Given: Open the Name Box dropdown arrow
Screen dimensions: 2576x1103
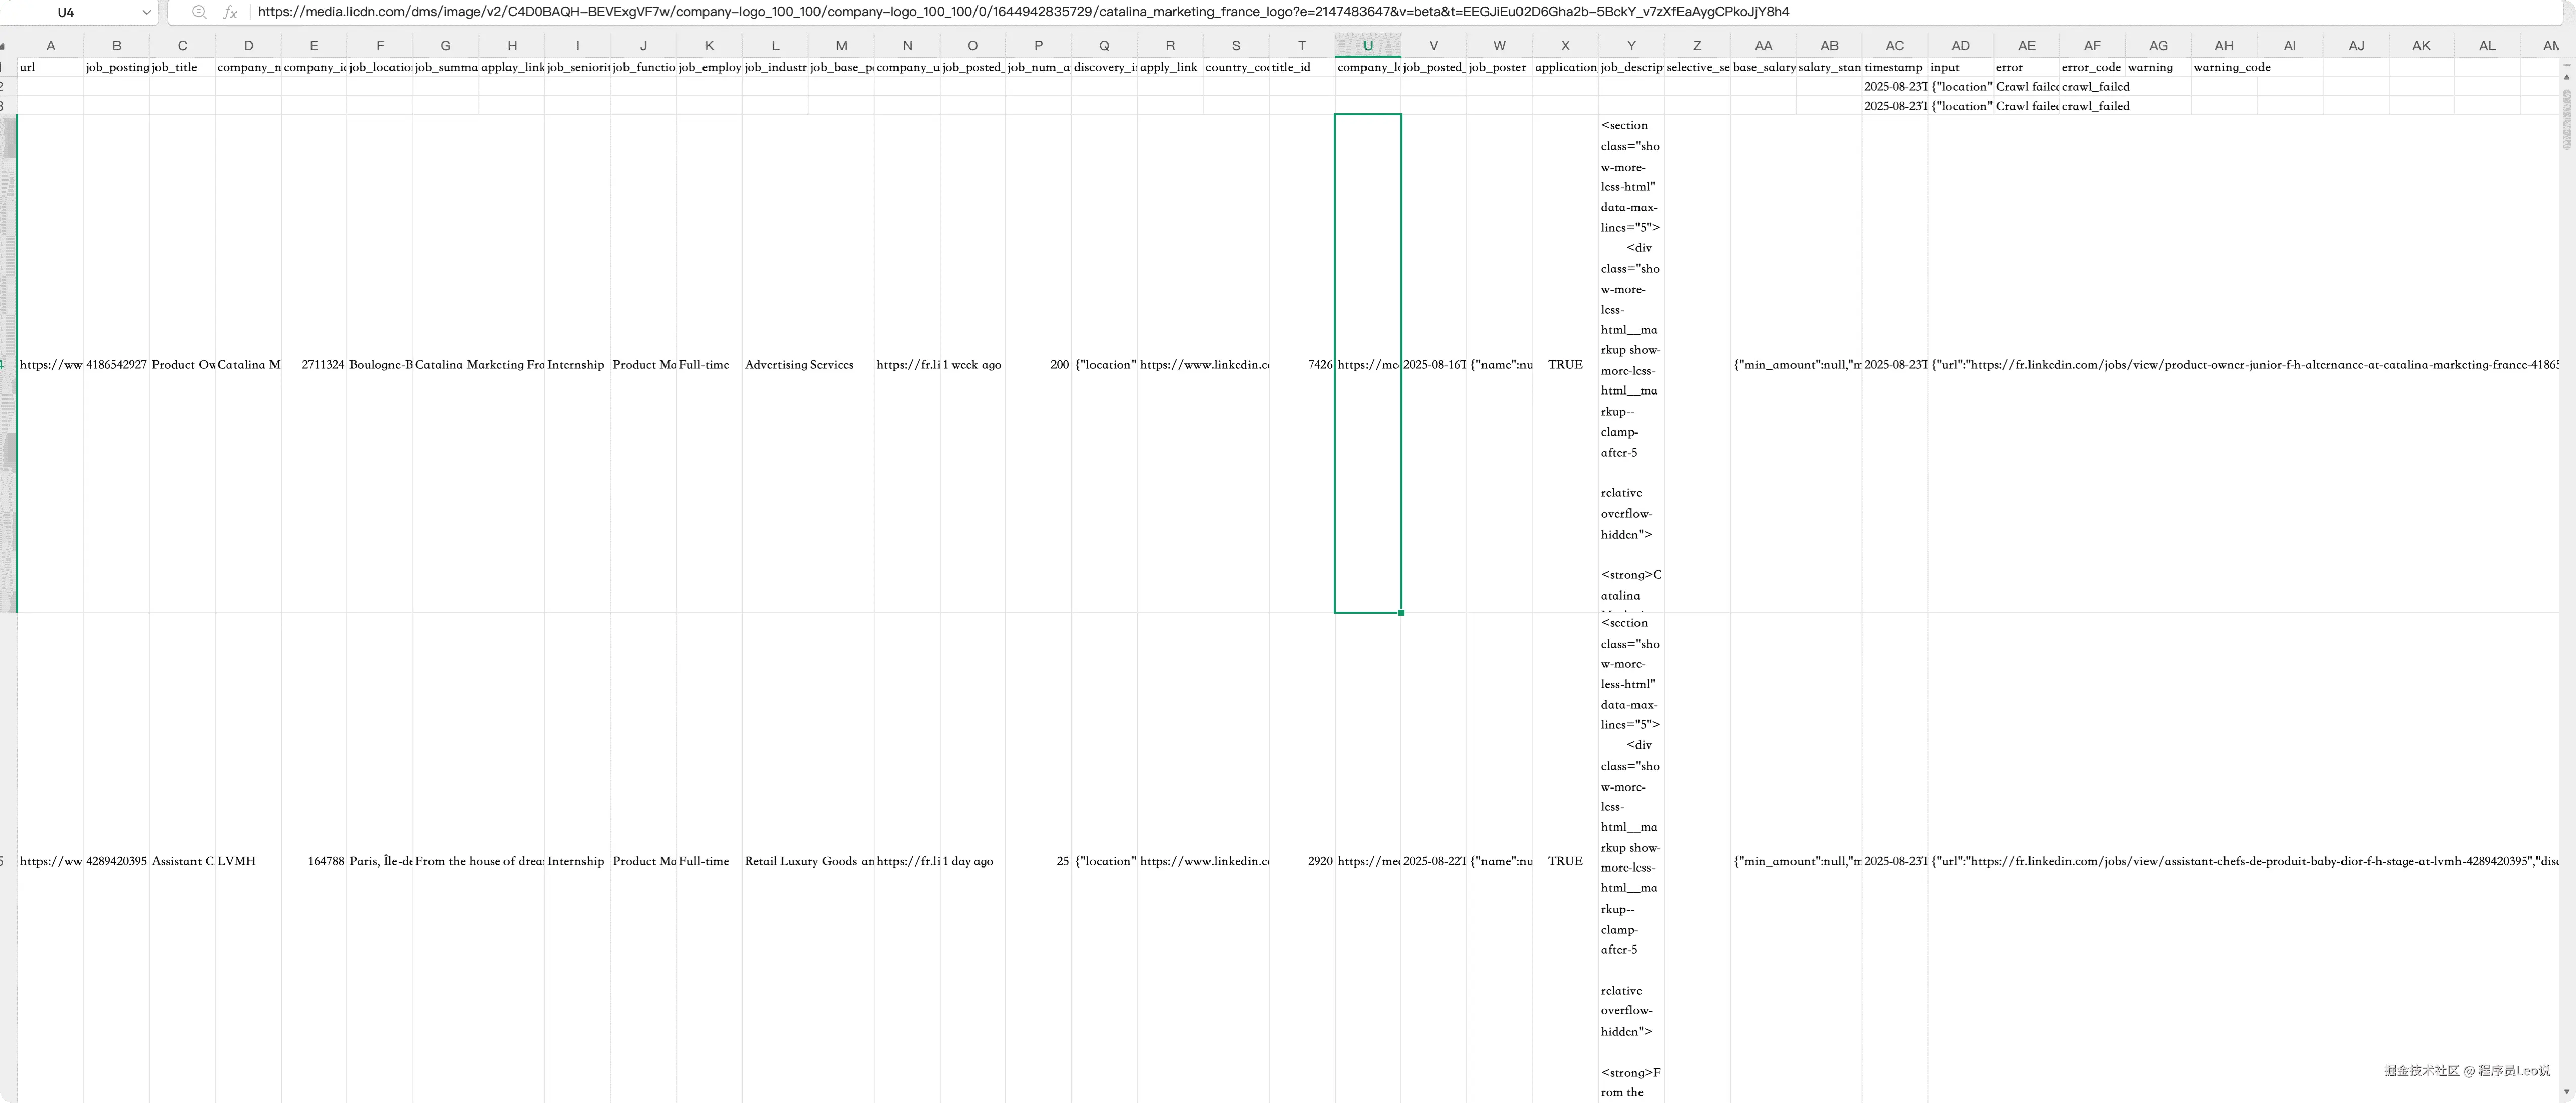Looking at the screenshot, I should point(147,12).
